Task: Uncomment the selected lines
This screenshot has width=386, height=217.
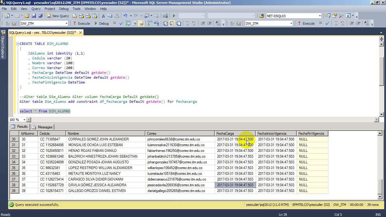Action: tap(194, 23)
